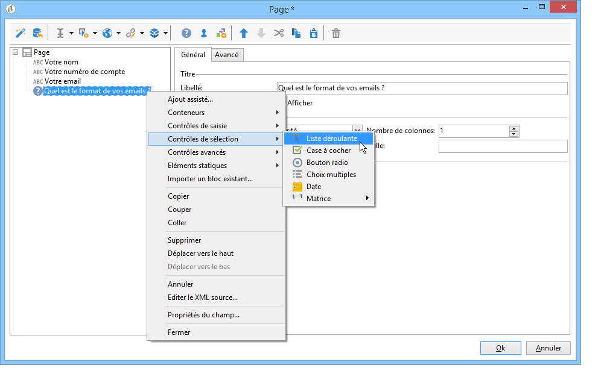Switch to the Avancé tab
This screenshot has height=389, width=604.
click(226, 55)
